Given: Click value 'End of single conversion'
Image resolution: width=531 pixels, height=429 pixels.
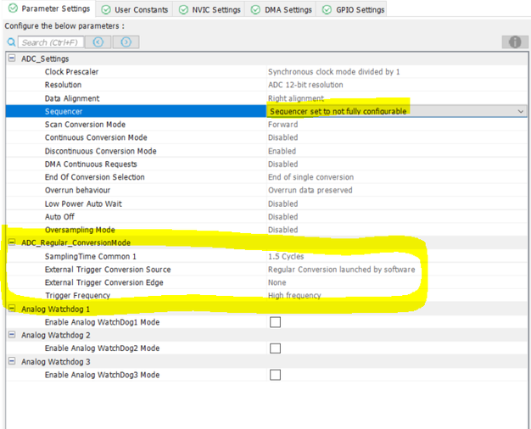Looking at the screenshot, I should 310,177.
